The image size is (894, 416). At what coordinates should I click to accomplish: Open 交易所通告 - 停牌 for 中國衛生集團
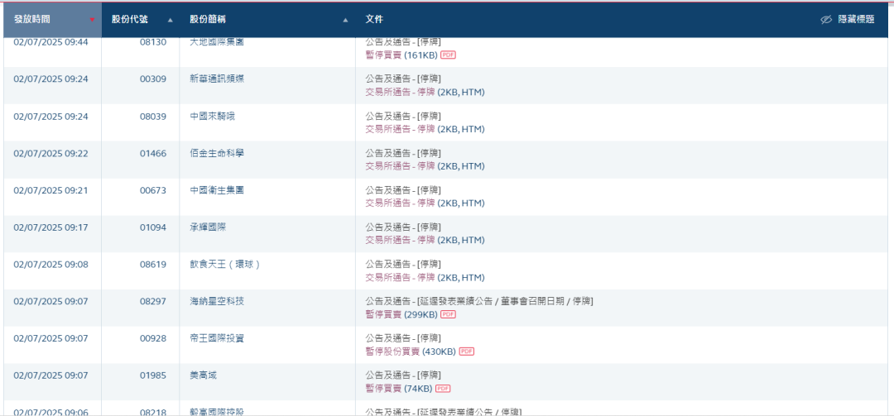(x=401, y=203)
